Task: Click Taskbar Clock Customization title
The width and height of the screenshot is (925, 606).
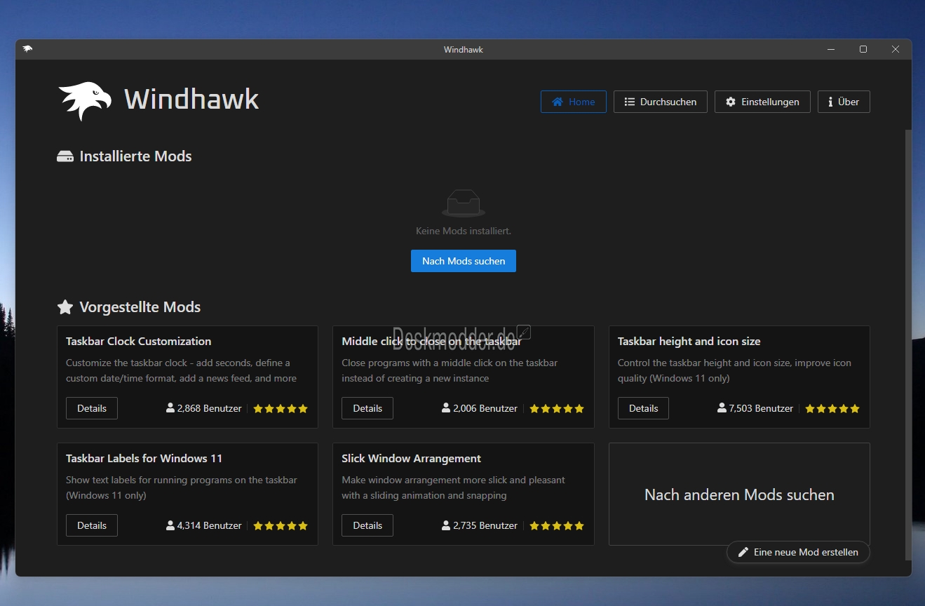Action: pyautogui.click(x=138, y=341)
